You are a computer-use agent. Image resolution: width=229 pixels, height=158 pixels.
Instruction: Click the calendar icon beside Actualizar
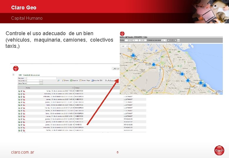pos(178,40)
